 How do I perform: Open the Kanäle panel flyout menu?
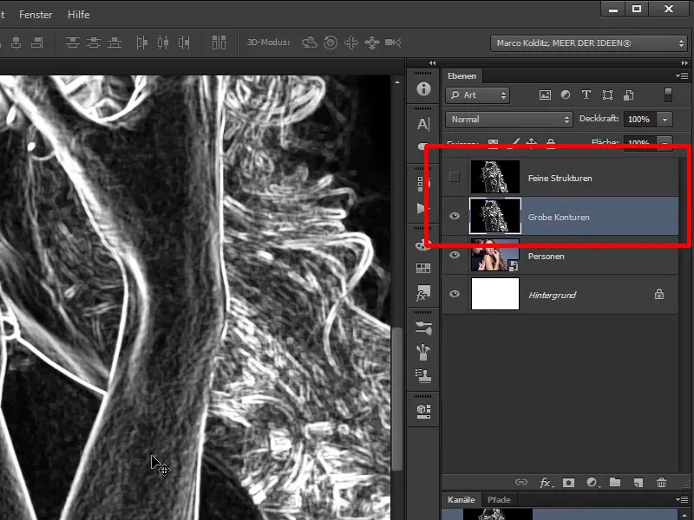682,500
